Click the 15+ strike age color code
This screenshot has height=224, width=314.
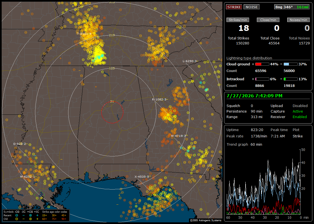[x=44, y=215]
